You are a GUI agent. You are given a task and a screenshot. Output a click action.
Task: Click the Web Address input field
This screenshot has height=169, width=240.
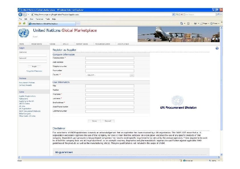110,62
